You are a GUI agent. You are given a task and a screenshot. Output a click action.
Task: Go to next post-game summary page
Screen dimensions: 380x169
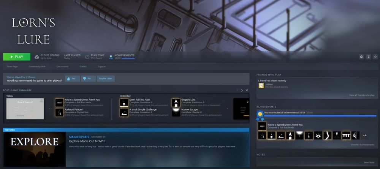click(242, 90)
